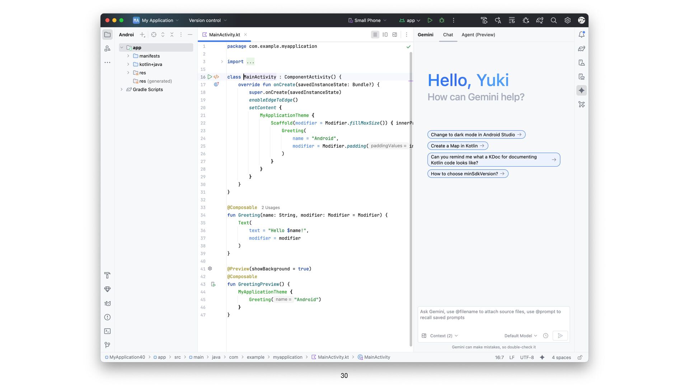Click suggestion 'Change to dark mode in Android Studio'

pyautogui.click(x=476, y=135)
